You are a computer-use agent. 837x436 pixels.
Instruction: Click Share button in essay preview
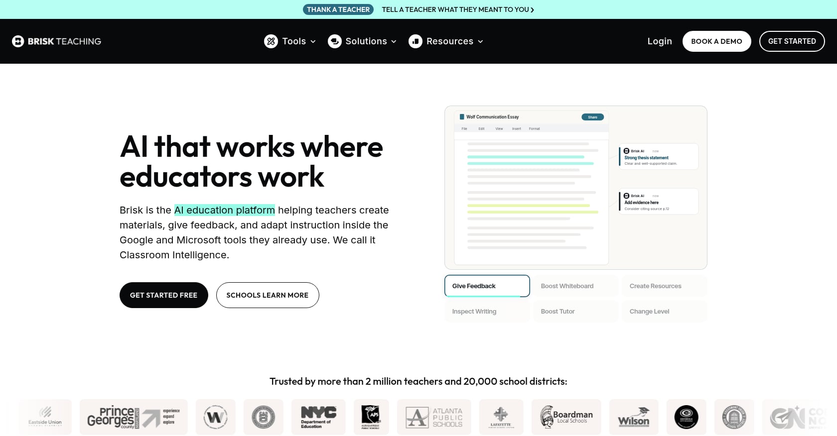(592, 117)
